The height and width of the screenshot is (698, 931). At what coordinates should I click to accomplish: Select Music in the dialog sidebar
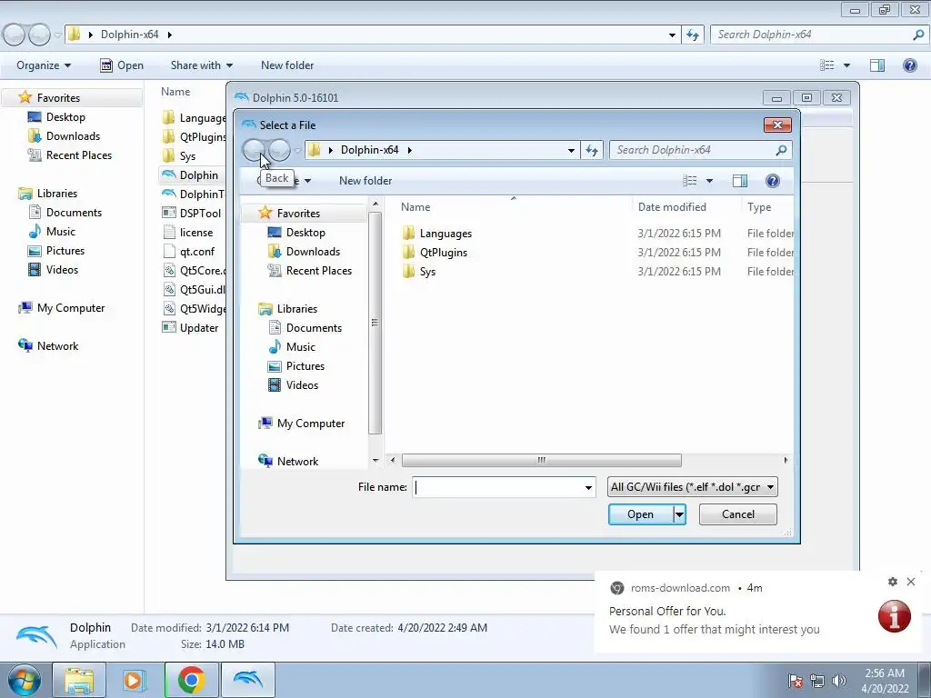tap(300, 347)
